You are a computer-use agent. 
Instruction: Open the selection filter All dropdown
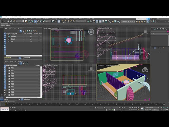[x=19, y=21]
